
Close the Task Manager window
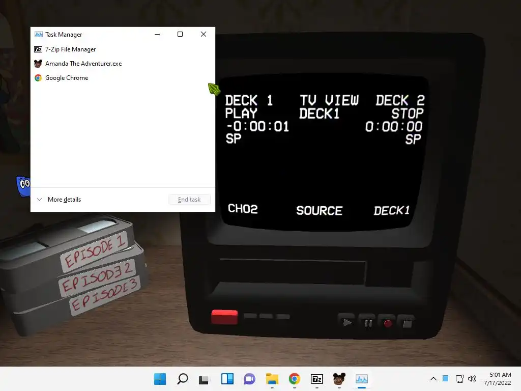point(204,34)
